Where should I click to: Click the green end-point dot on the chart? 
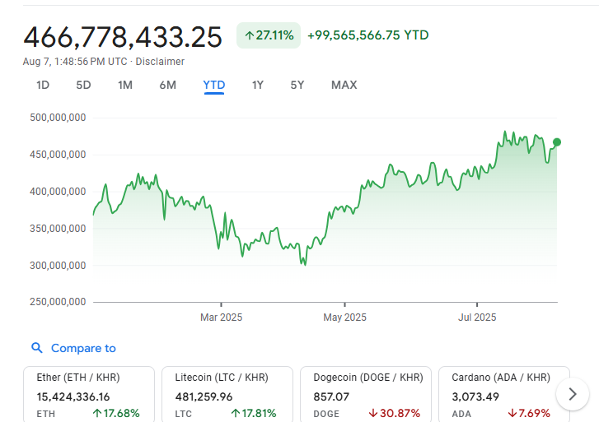click(x=557, y=142)
